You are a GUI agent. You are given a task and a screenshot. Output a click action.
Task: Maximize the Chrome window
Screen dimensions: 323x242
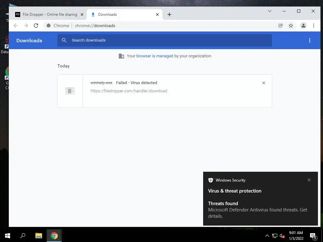[x=299, y=11]
